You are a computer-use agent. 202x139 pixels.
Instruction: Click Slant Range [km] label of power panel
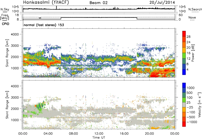(7, 53)
